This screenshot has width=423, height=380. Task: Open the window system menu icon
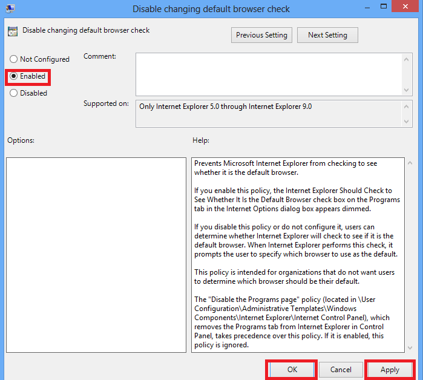(x=10, y=8)
